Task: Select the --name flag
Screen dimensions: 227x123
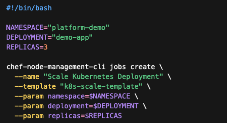Action: click(x=27, y=77)
